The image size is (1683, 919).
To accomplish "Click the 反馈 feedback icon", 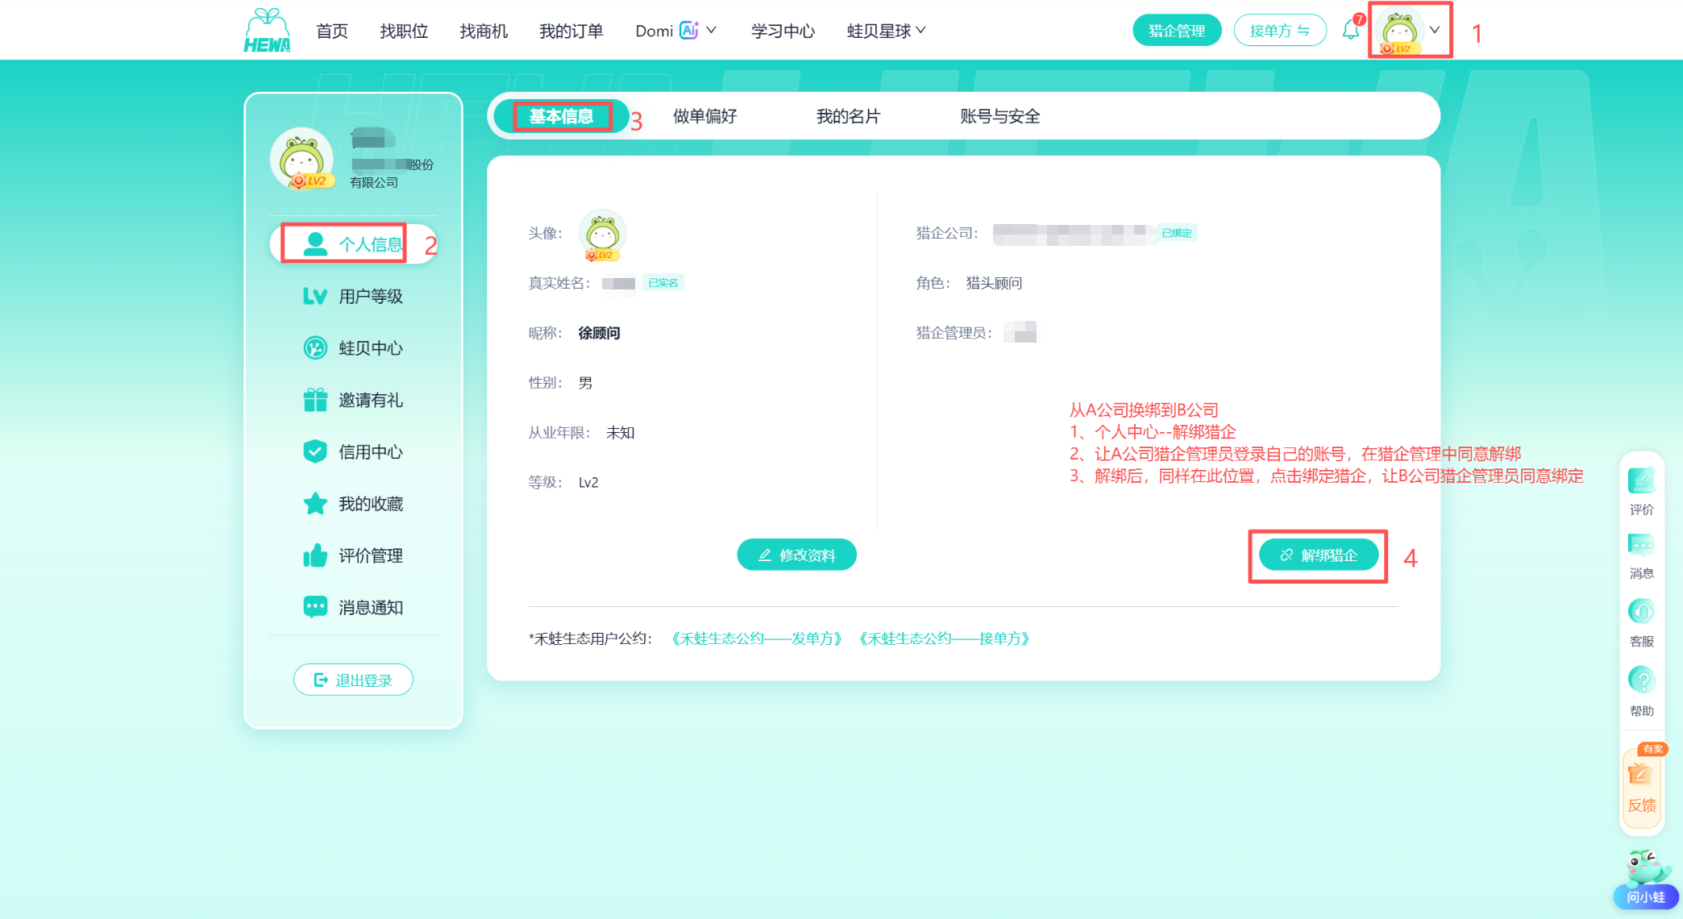I will pyautogui.click(x=1641, y=787).
